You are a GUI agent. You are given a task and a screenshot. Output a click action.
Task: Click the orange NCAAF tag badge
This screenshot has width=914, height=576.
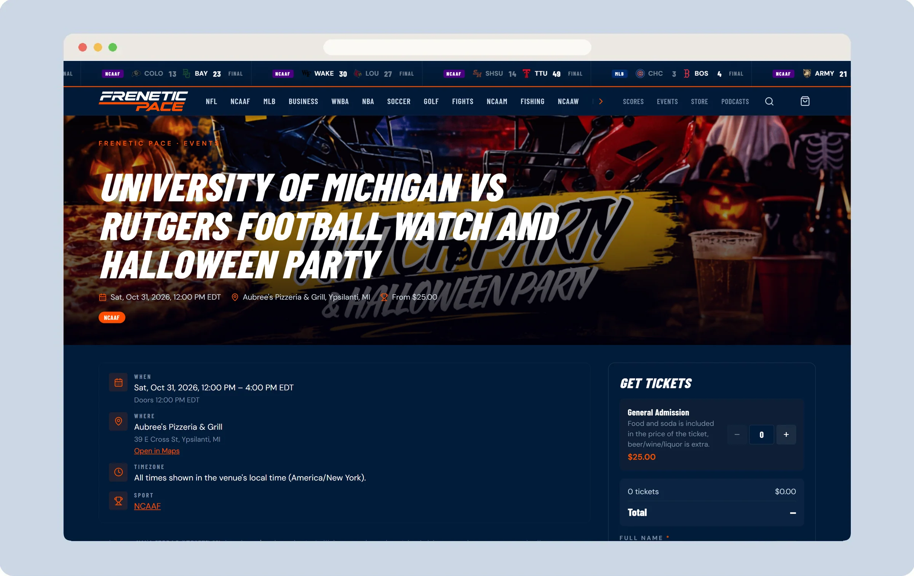112,318
